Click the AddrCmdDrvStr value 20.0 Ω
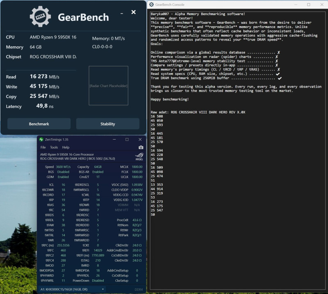Screen dimensions: 328x294 pyautogui.click(x=137, y=250)
